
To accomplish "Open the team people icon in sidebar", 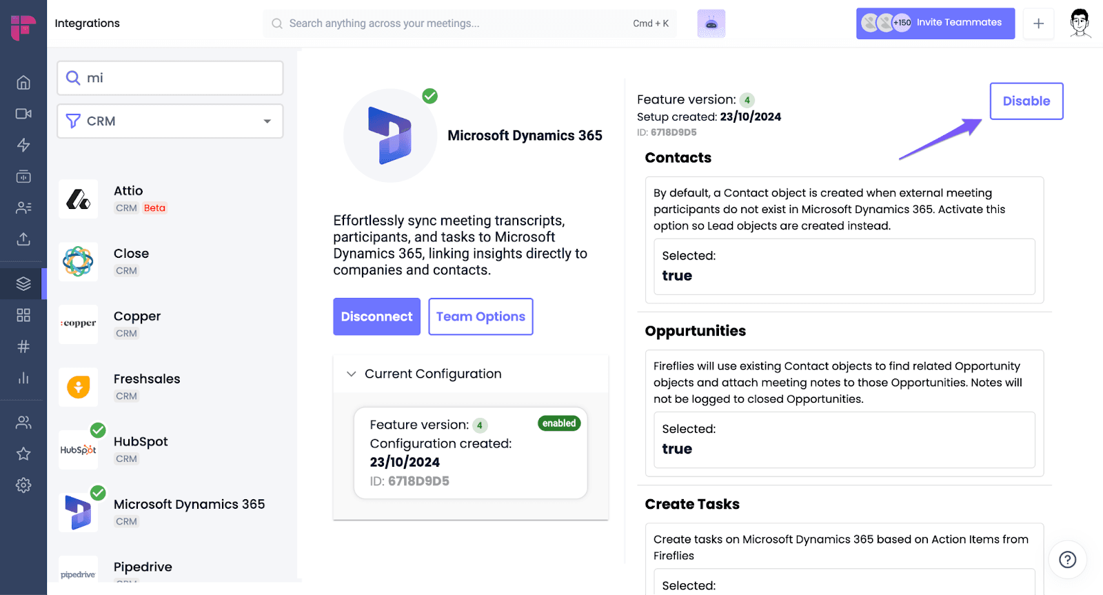I will tap(23, 422).
